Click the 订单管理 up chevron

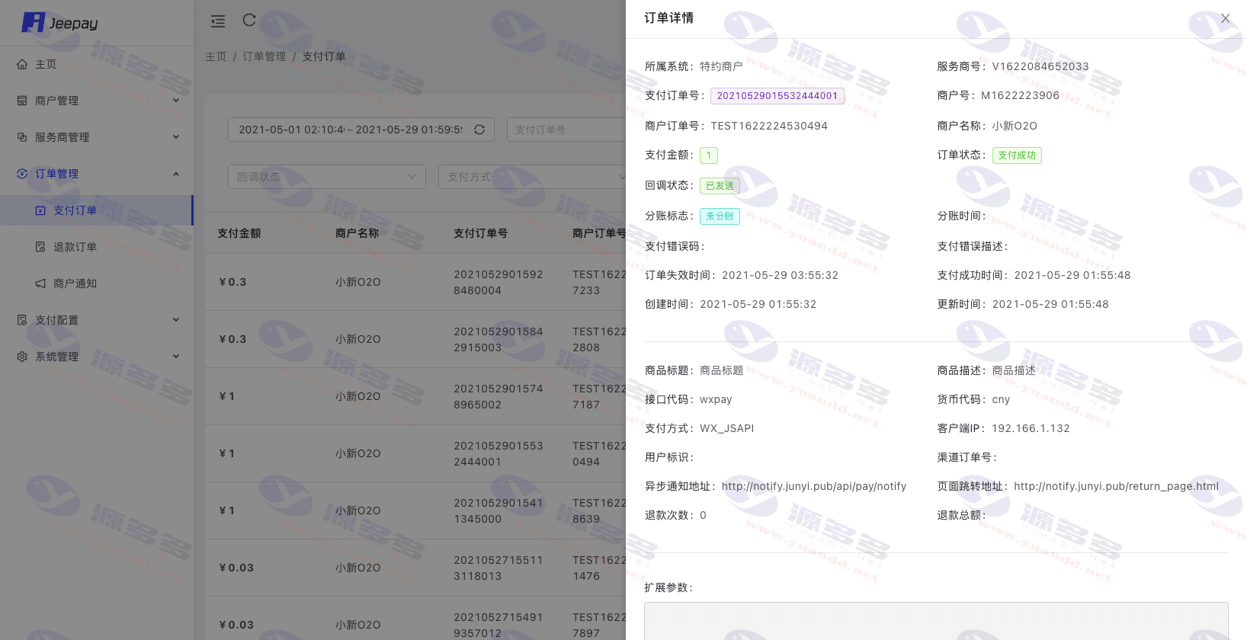[176, 174]
